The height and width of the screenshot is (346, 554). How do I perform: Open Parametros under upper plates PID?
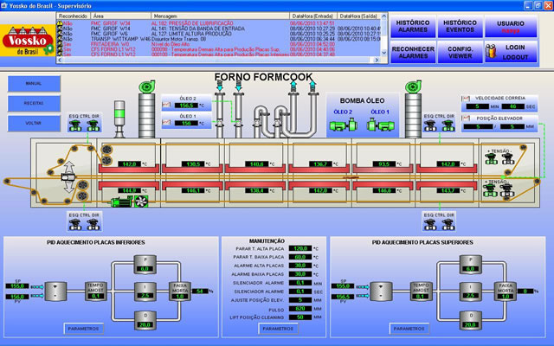pos(409,329)
